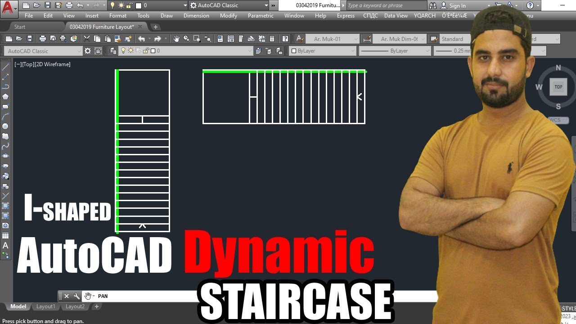Select the Table tool in Draw toolbar
Screen dimensions: 576x324
pos(5,235)
